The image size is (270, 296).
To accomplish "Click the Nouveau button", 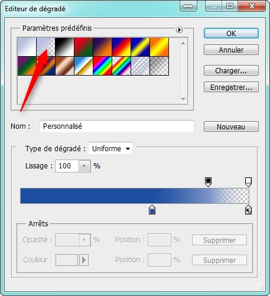I will (x=231, y=126).
